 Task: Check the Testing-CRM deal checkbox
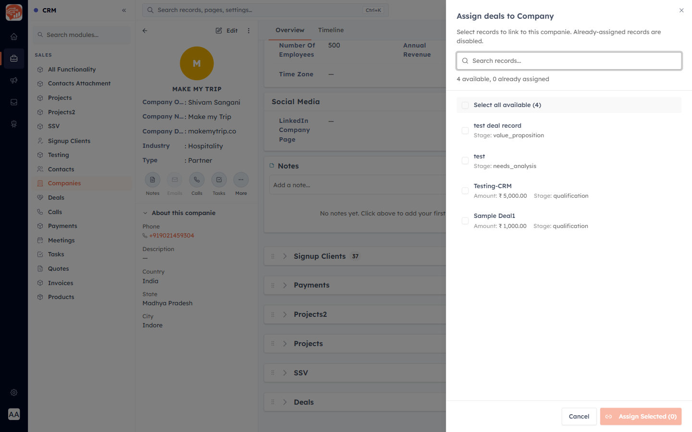(x=465, y=191)
